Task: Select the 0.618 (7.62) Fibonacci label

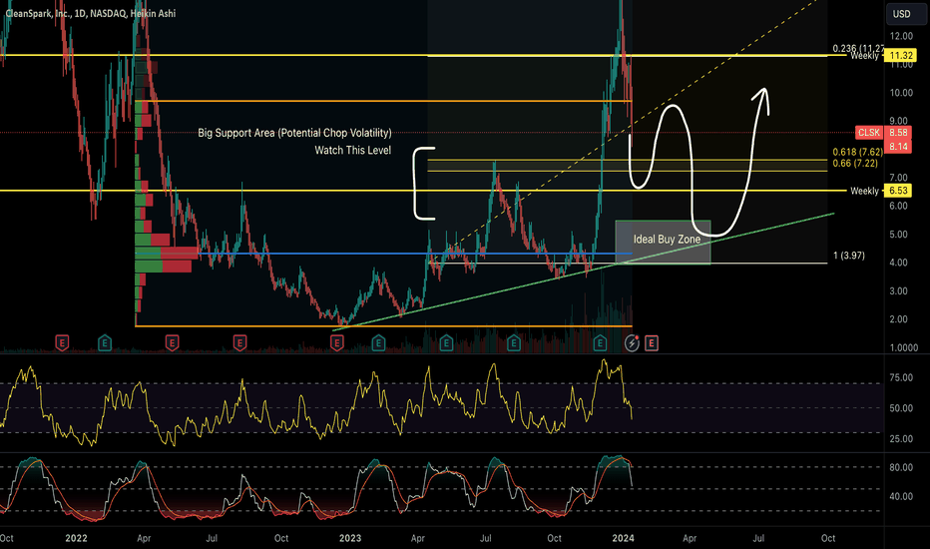Action: (x=857, y=152)
